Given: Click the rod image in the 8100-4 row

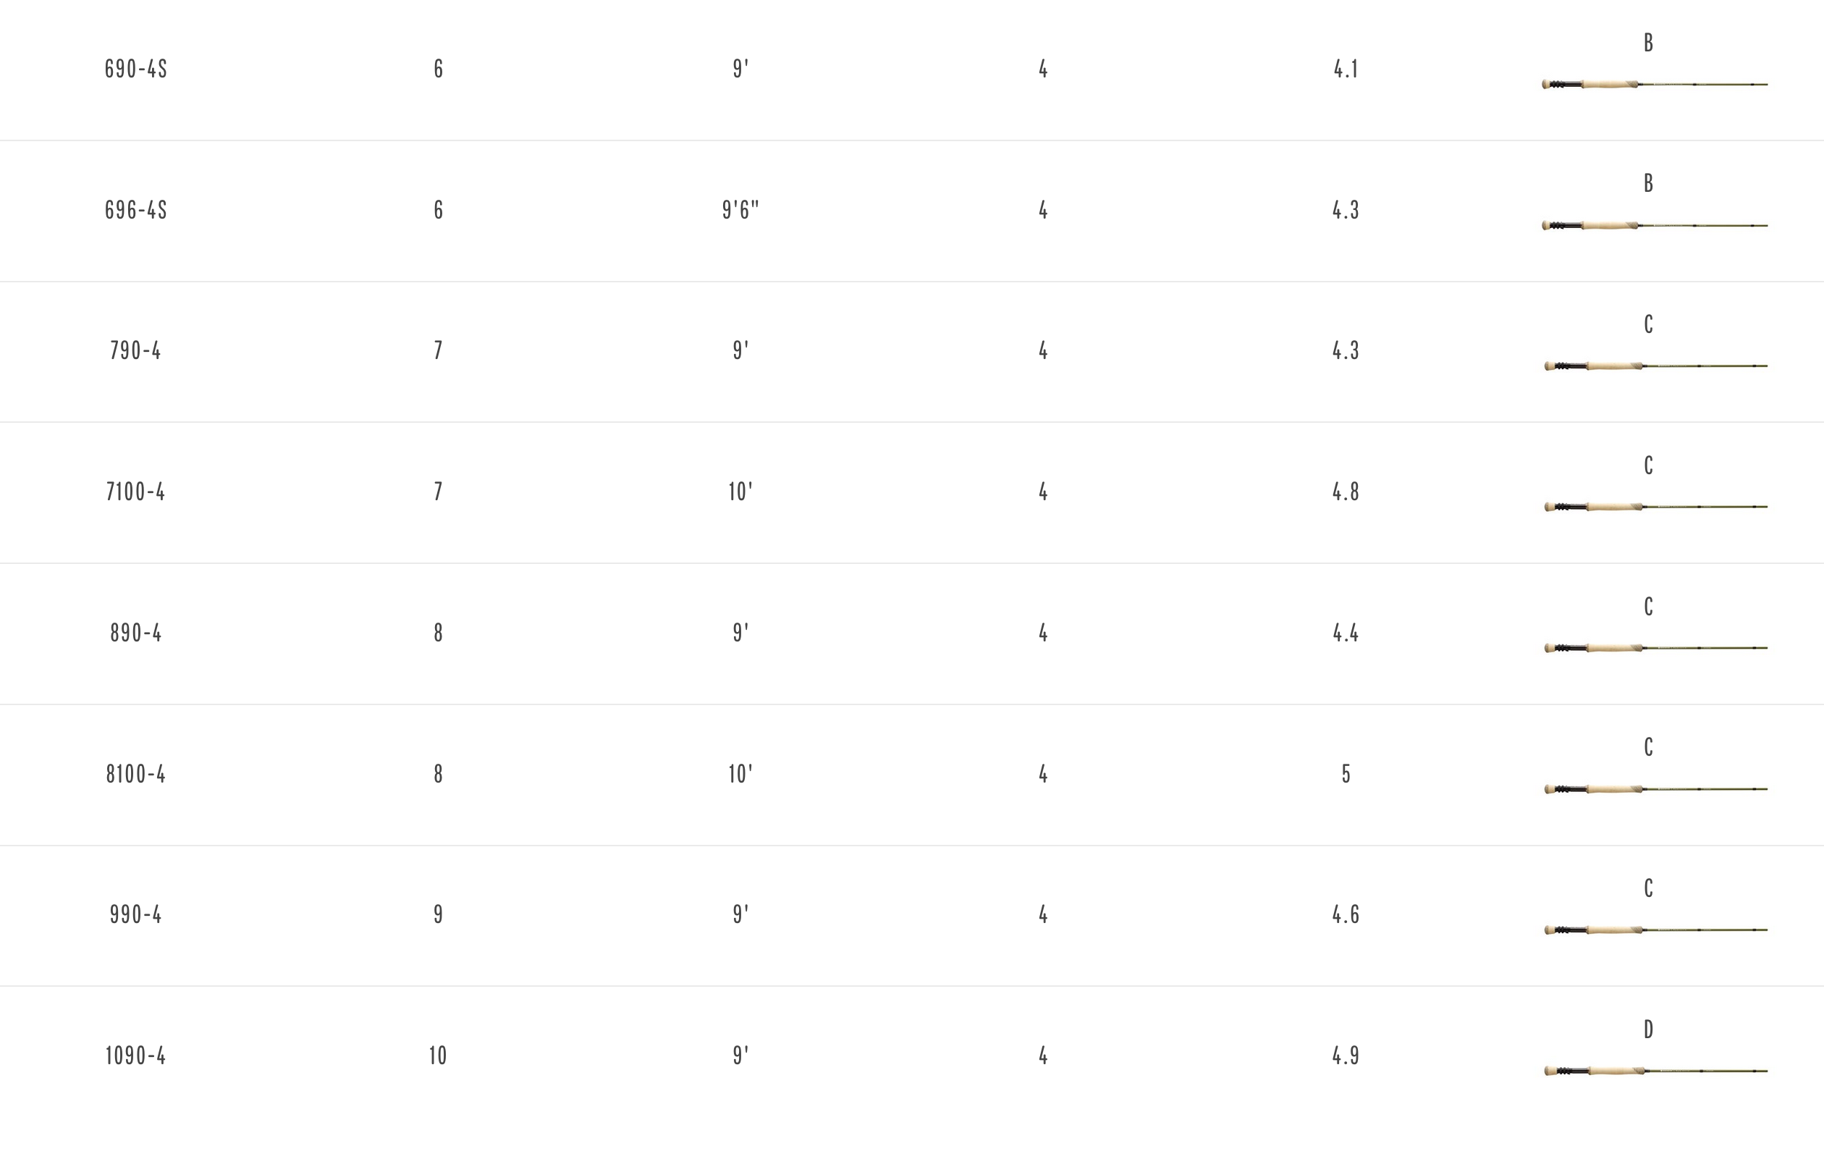Looking at the screenshot, I should click(1655, 789).
